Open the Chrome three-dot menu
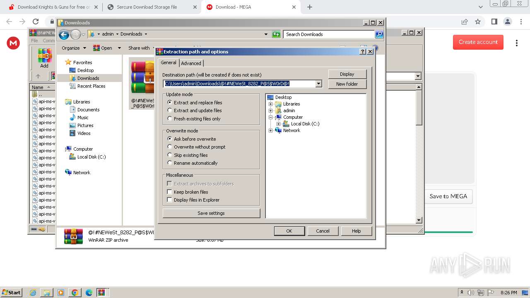This screenshot has width=530, height=298. coord(520,22)
